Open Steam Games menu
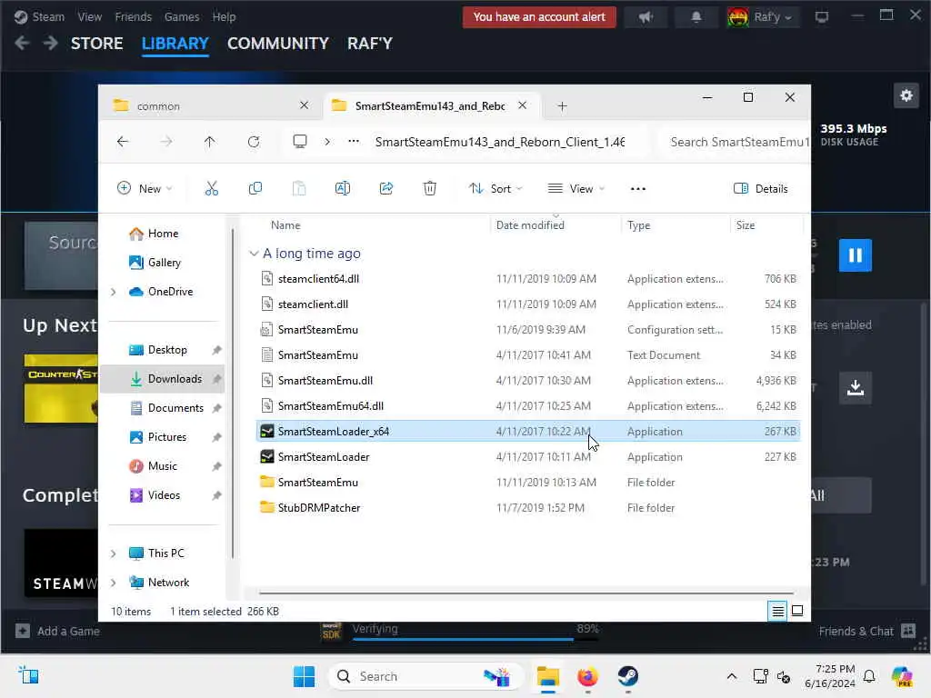This screenshot has width=931, height=698. pyautogui.click(x=182, y=16)
